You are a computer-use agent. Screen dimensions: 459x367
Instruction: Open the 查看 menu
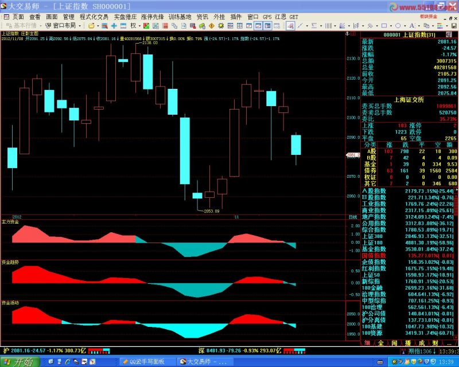(x=35, y=17)
